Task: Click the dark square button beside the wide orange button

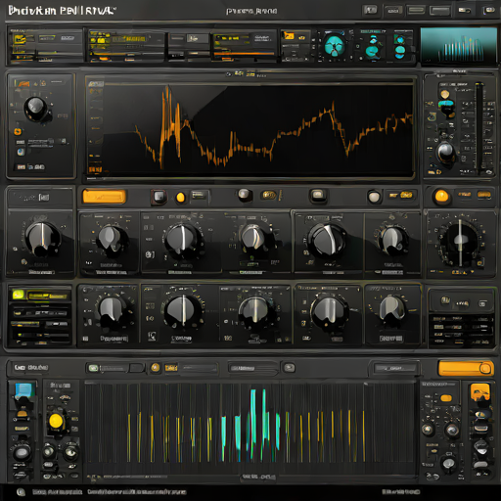Action: point(159,197)
